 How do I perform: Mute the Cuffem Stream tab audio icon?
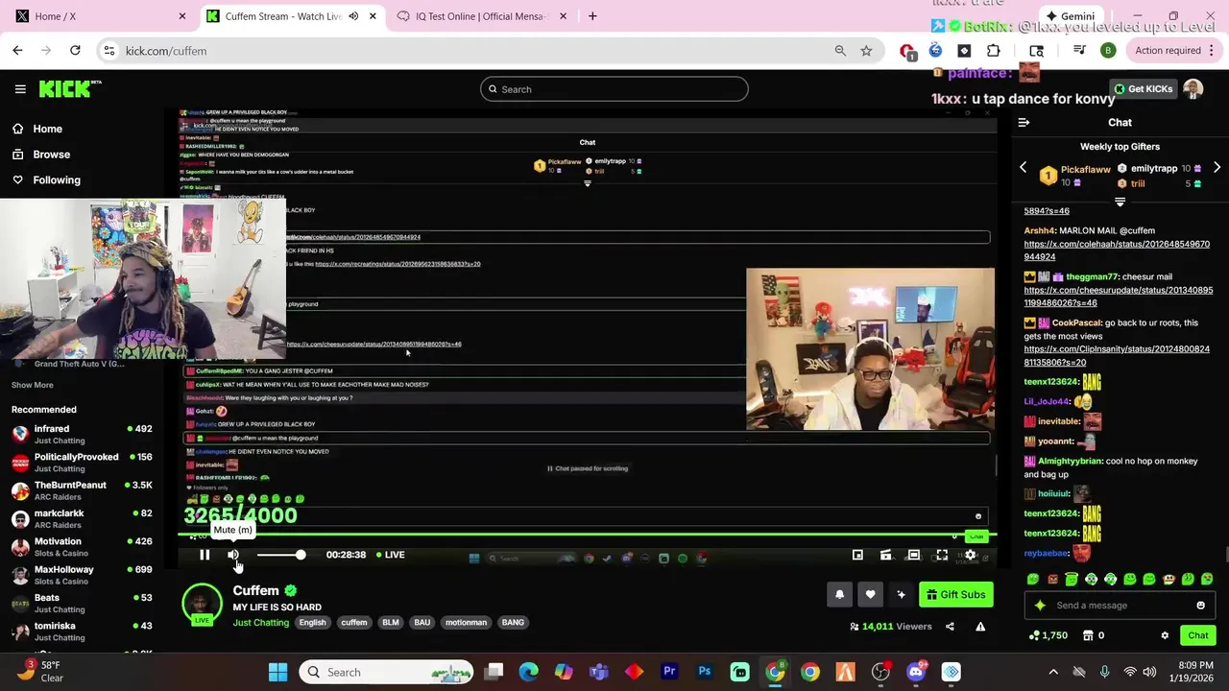click(353, 16)
